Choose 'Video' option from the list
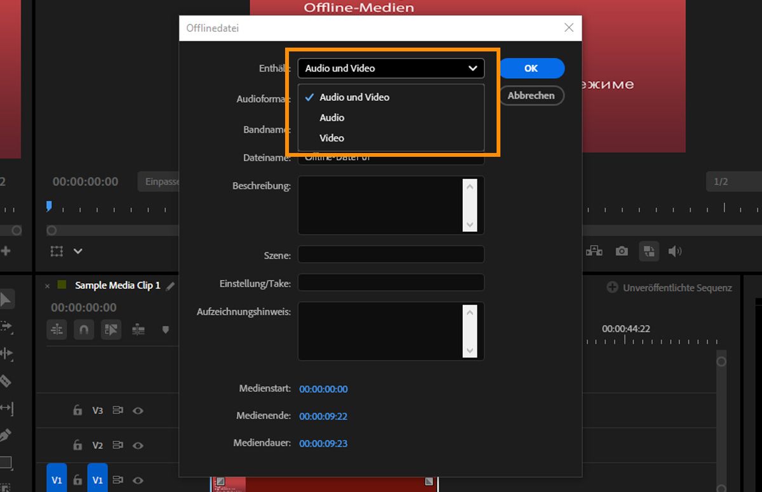 coord(391,138)
